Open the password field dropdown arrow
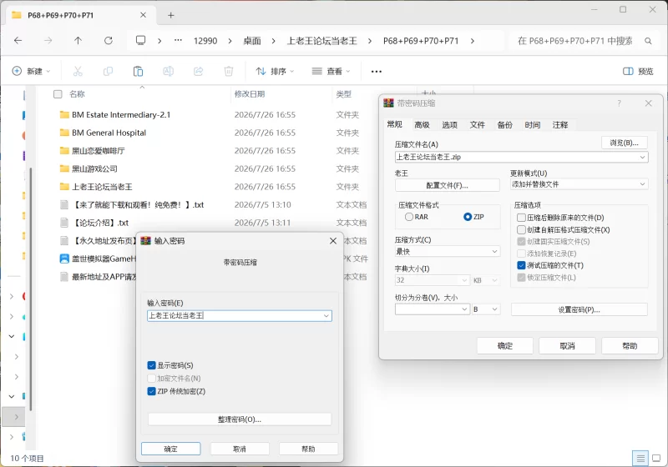The height and width of the screenshot is (467, 668). [x=326, y=315]
